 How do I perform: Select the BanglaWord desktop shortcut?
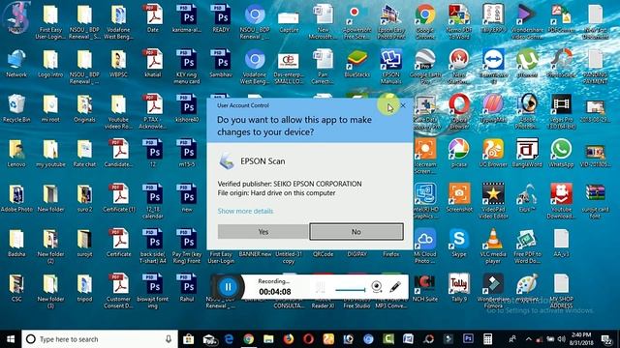coord(527,154)
